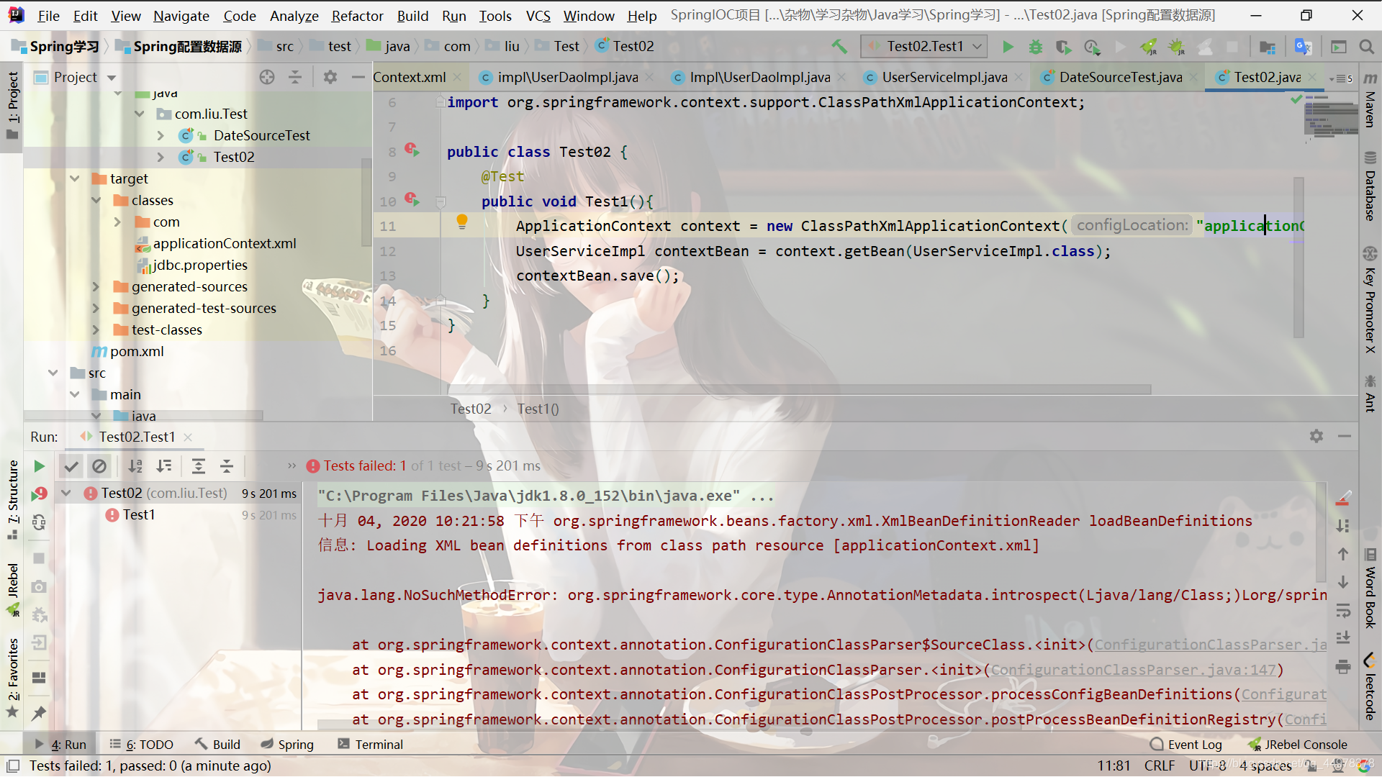Open the JRebel Console
This screenshot has width=1382, height=777.
click(1298, 745)
